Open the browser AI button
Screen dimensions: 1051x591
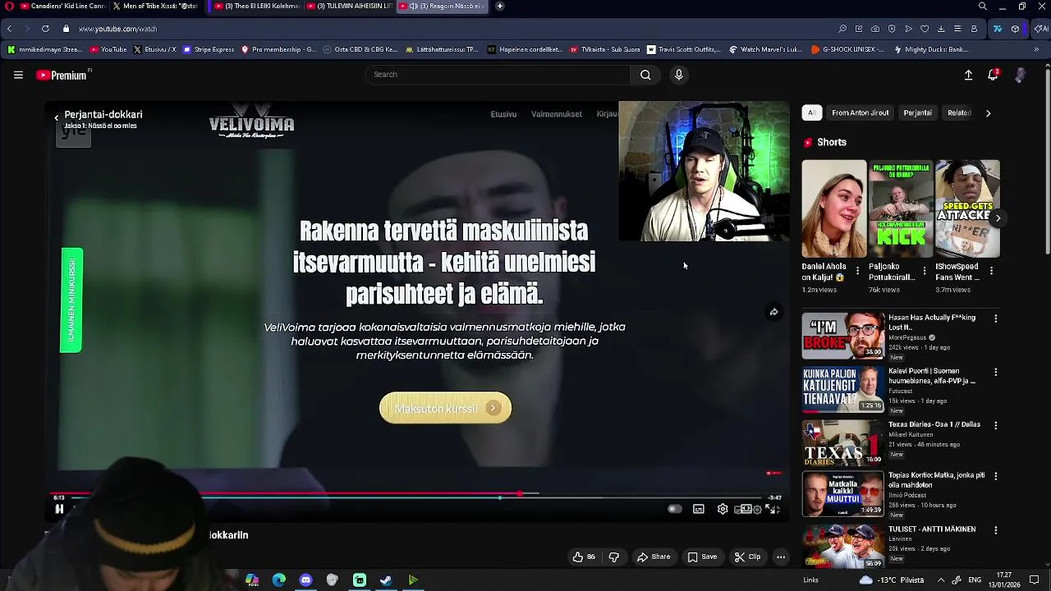[1041, 29]
